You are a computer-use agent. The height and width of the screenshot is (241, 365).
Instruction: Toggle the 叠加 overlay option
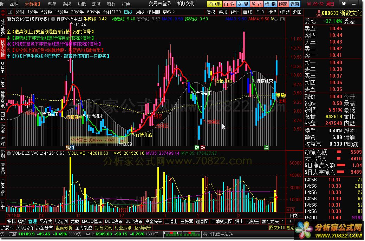223,12
